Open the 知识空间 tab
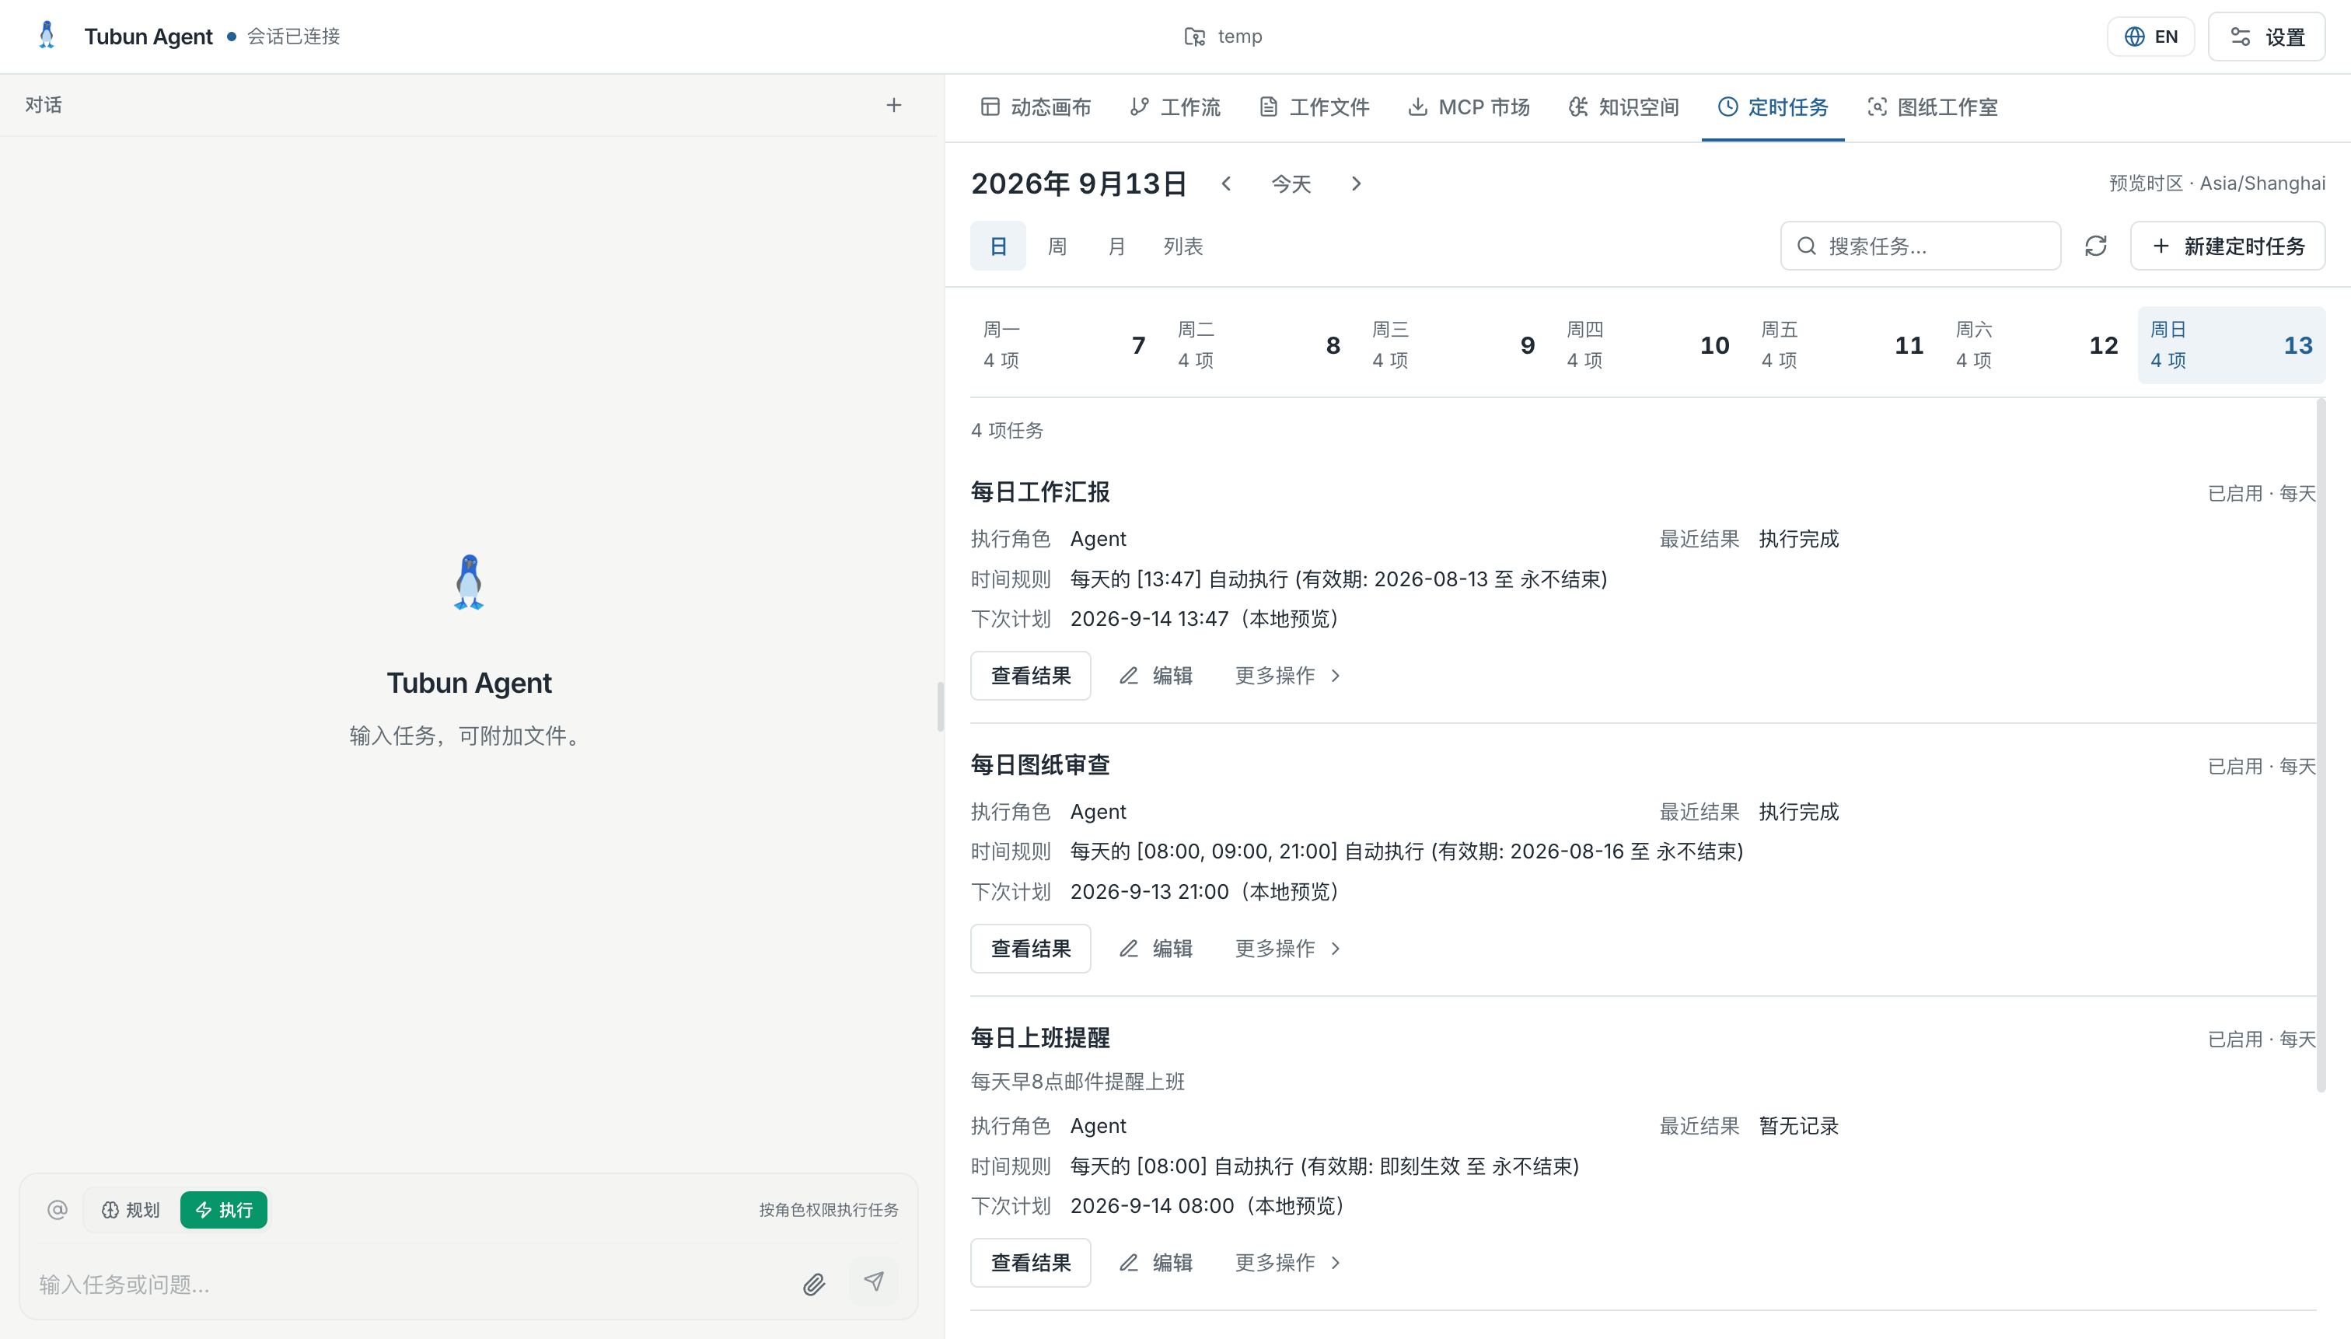This screenshot has height=1339, width=2351. (1623, 107)
